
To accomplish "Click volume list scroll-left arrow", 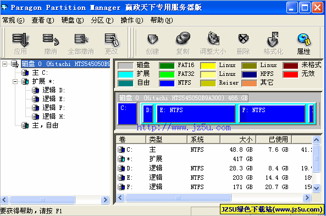I will pos(120,197).
